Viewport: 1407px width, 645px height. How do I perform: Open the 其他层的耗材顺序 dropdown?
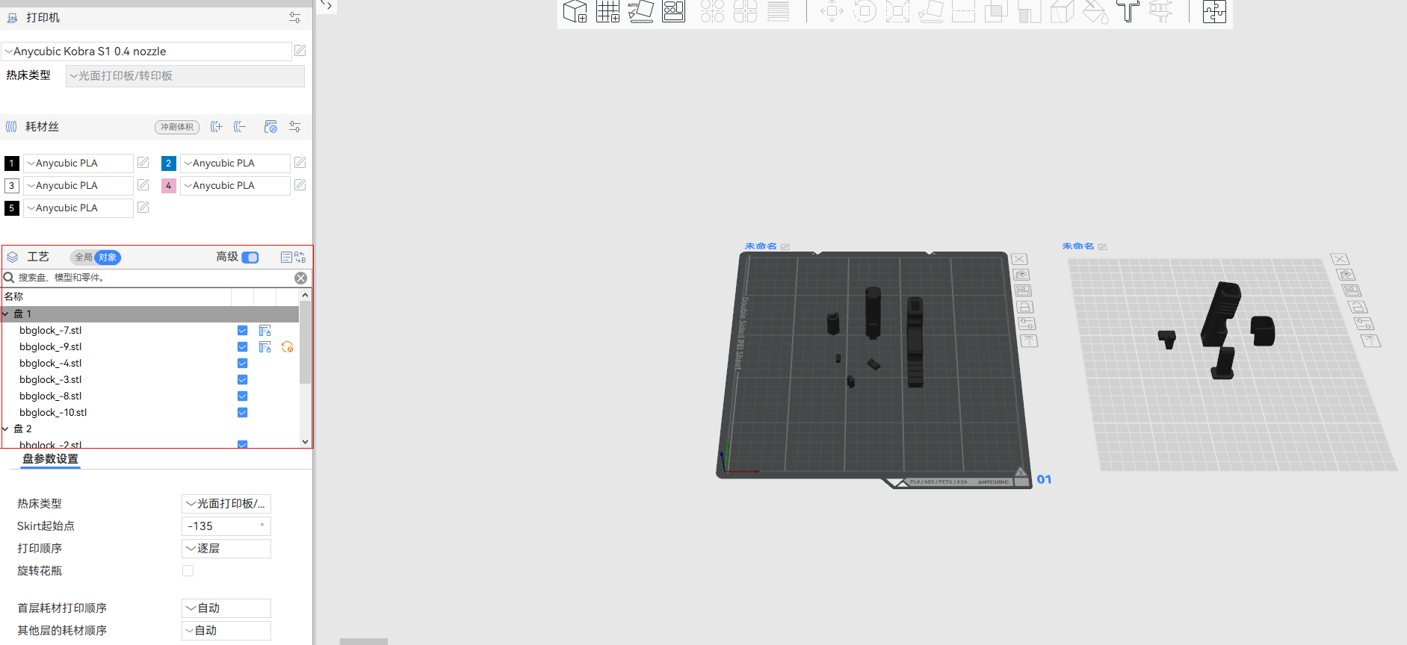coord(226,631)
